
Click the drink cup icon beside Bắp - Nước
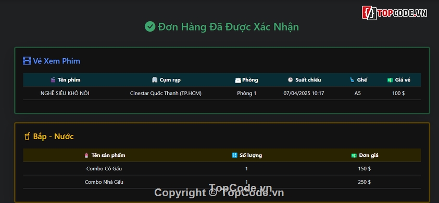(27, 137)
